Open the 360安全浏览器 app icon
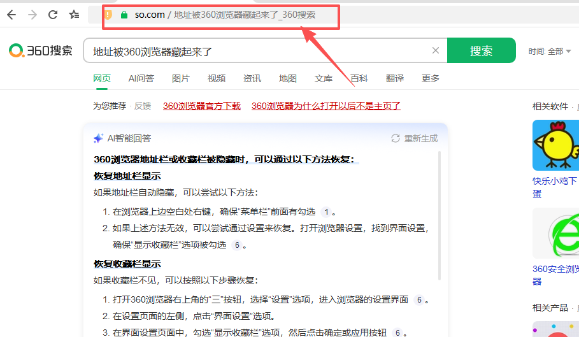This screenshot has height=337, width=579. 555,233
